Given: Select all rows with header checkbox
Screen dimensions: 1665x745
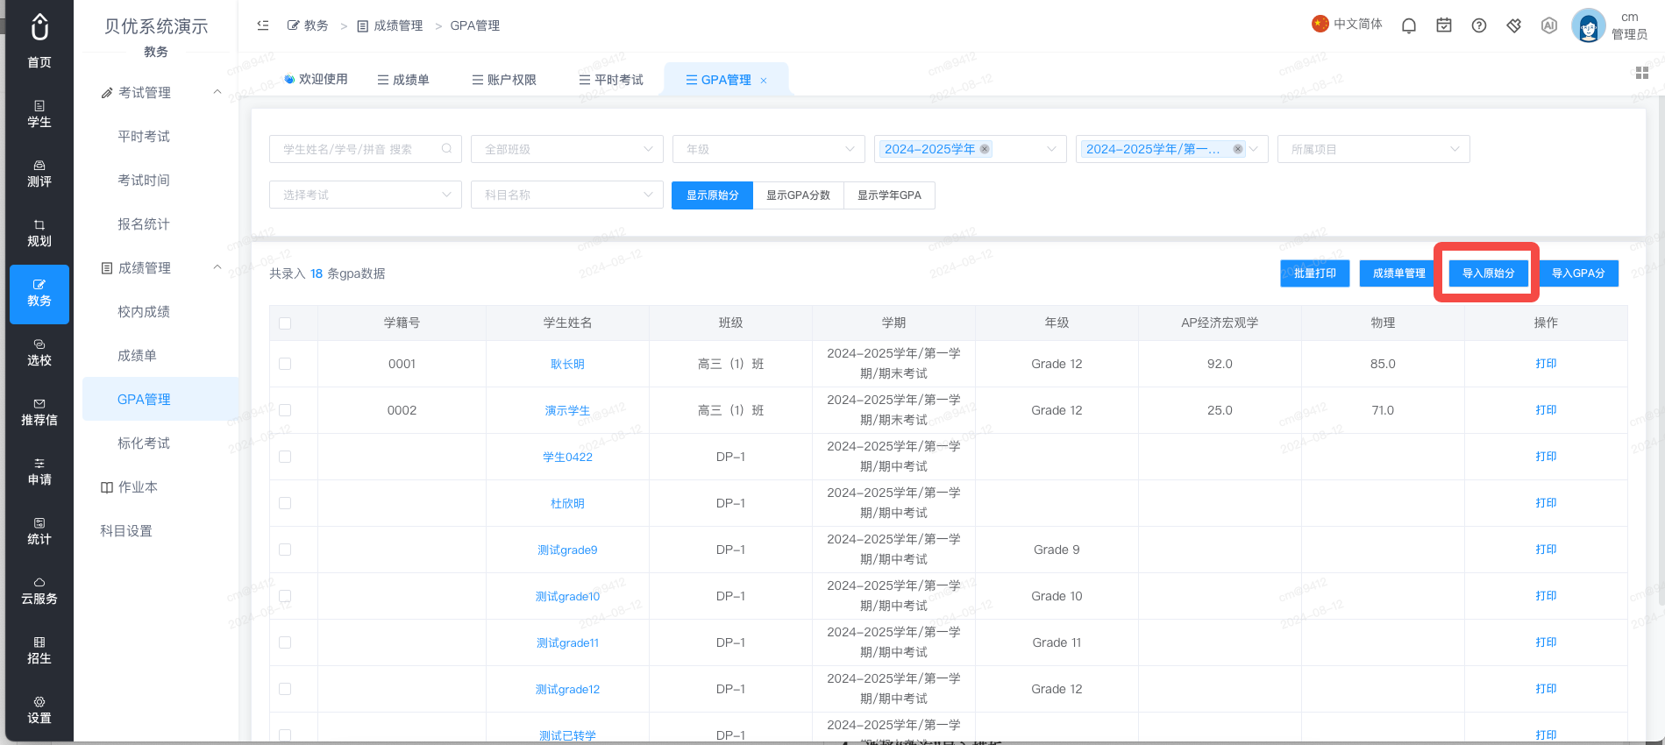Looking at the screenshot, I should click(x=285, y=323).
